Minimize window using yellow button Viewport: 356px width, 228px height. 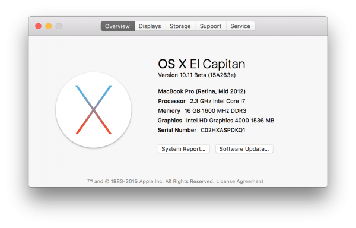coord(49,26)
